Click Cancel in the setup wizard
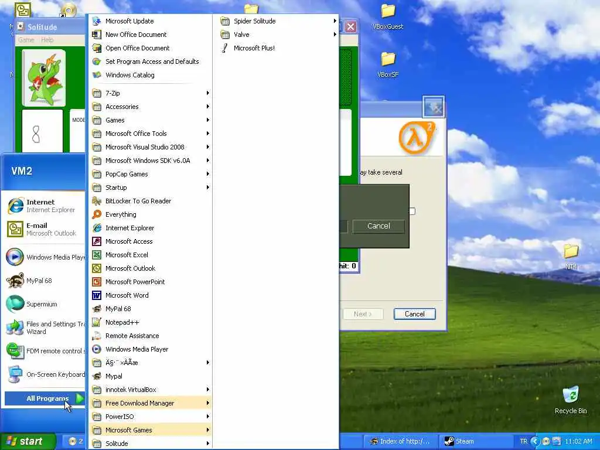Viewport: 600px width, 450px height. tap(414, 314)
